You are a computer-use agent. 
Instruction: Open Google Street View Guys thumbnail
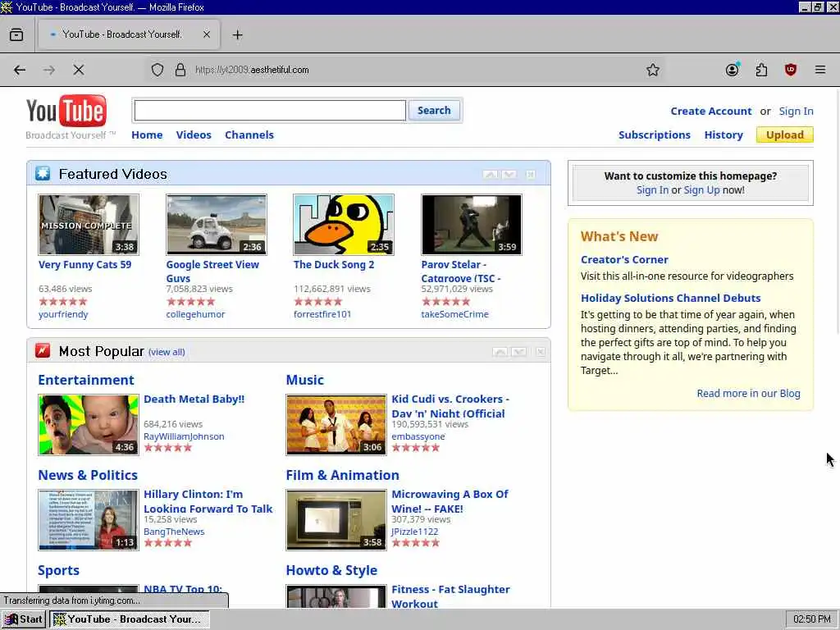217,225
